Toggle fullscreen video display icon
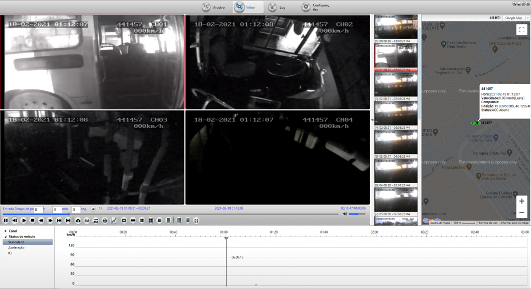This screenshot has width=531, height=289. (x=196, y=221)
